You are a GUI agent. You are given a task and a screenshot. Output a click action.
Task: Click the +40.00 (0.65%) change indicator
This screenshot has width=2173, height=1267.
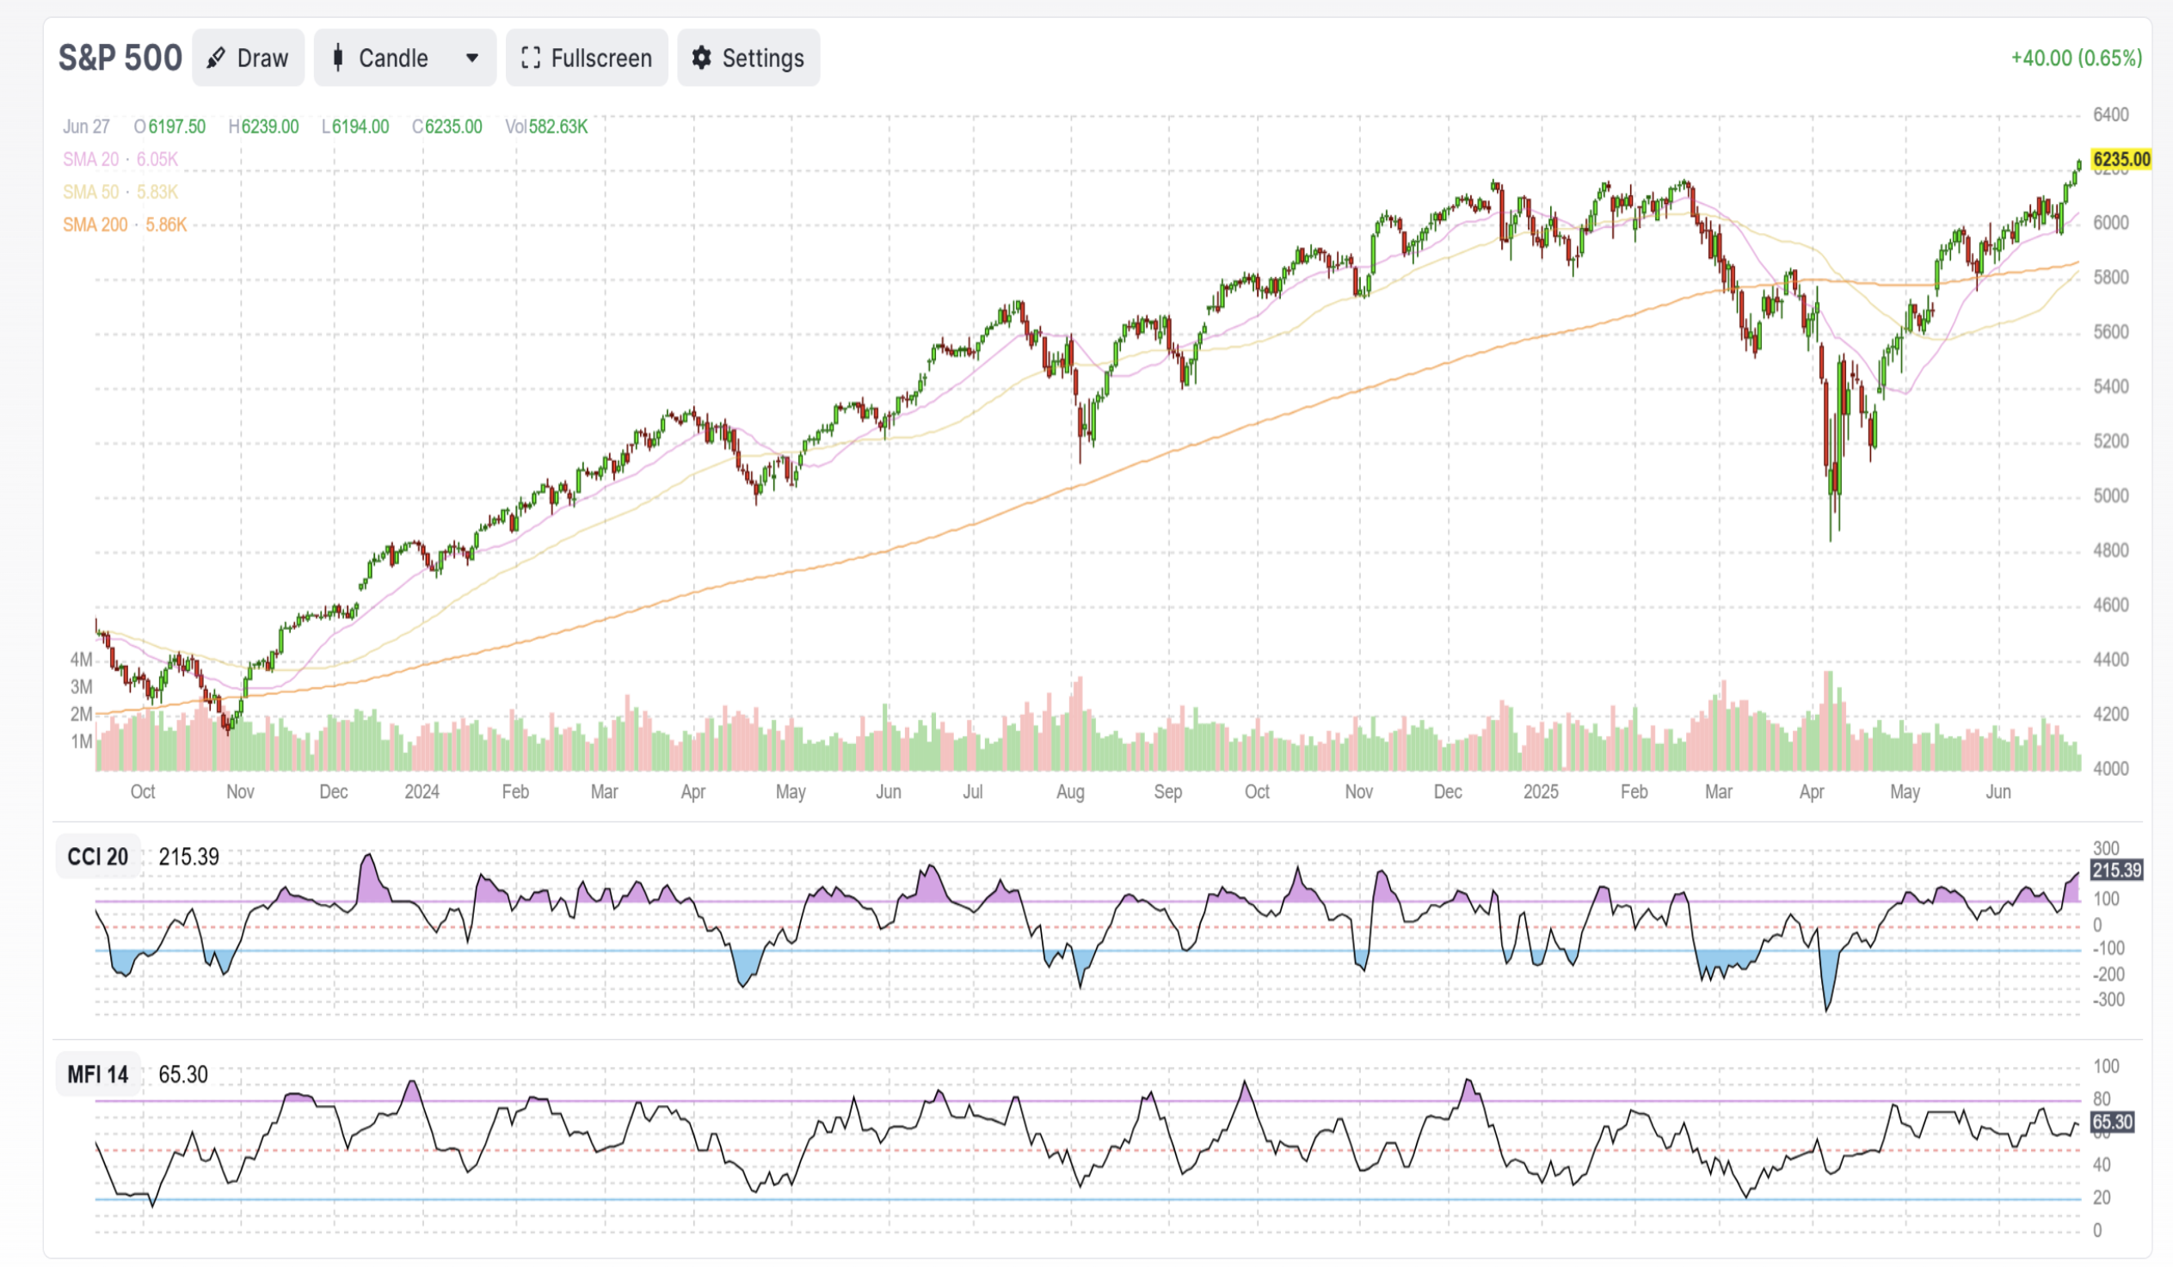click(x=2077, y=58)
